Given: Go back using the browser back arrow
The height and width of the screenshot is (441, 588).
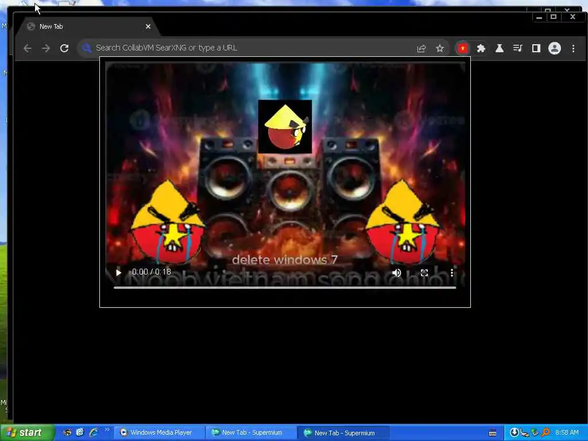Looking at the screenshot, I should pyautogui.click(x=28, y=48).
